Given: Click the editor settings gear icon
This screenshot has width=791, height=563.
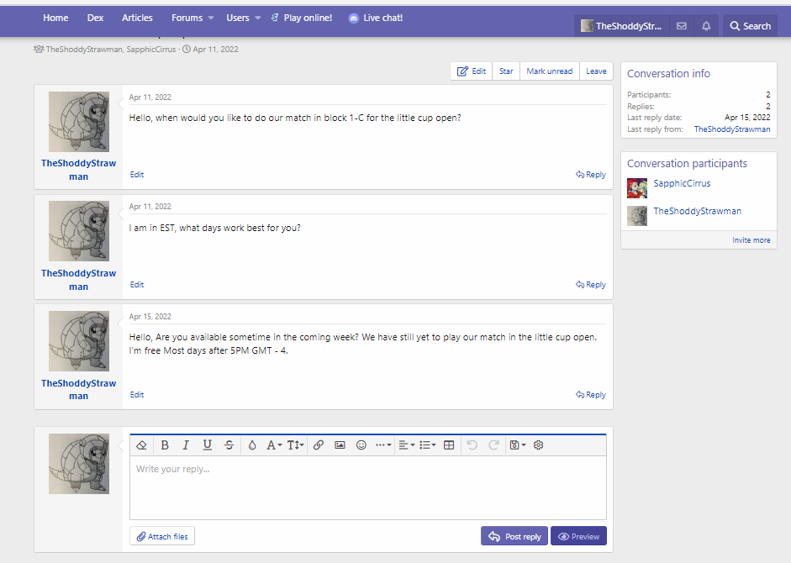Looking at the screenshot, I should (539, 445).
